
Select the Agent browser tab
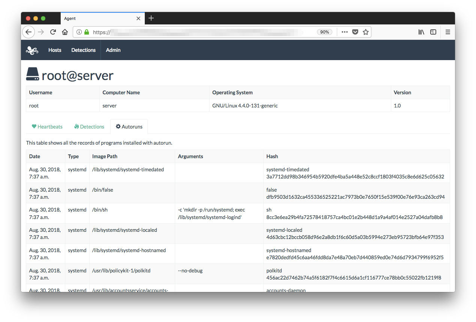tap(102, 18)
